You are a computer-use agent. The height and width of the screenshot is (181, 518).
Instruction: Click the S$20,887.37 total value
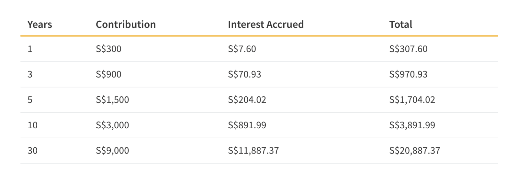point(414,151)
